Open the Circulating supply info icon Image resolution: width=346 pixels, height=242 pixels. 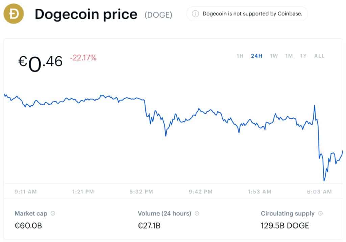coord(320,213)
